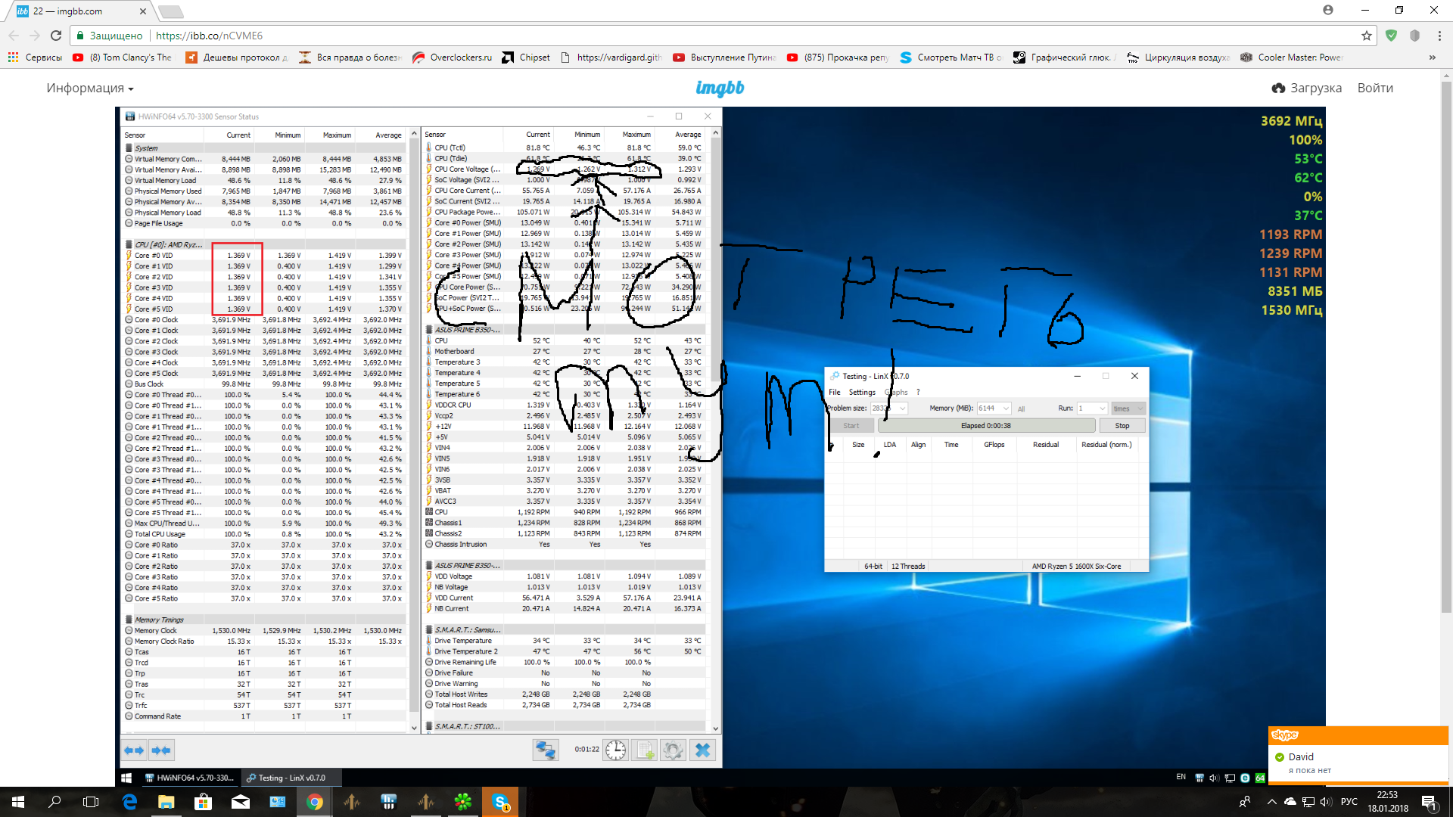The image size is (1453, 817).
Task: Reload the page in Chrome
Action: tap(56, 36)
